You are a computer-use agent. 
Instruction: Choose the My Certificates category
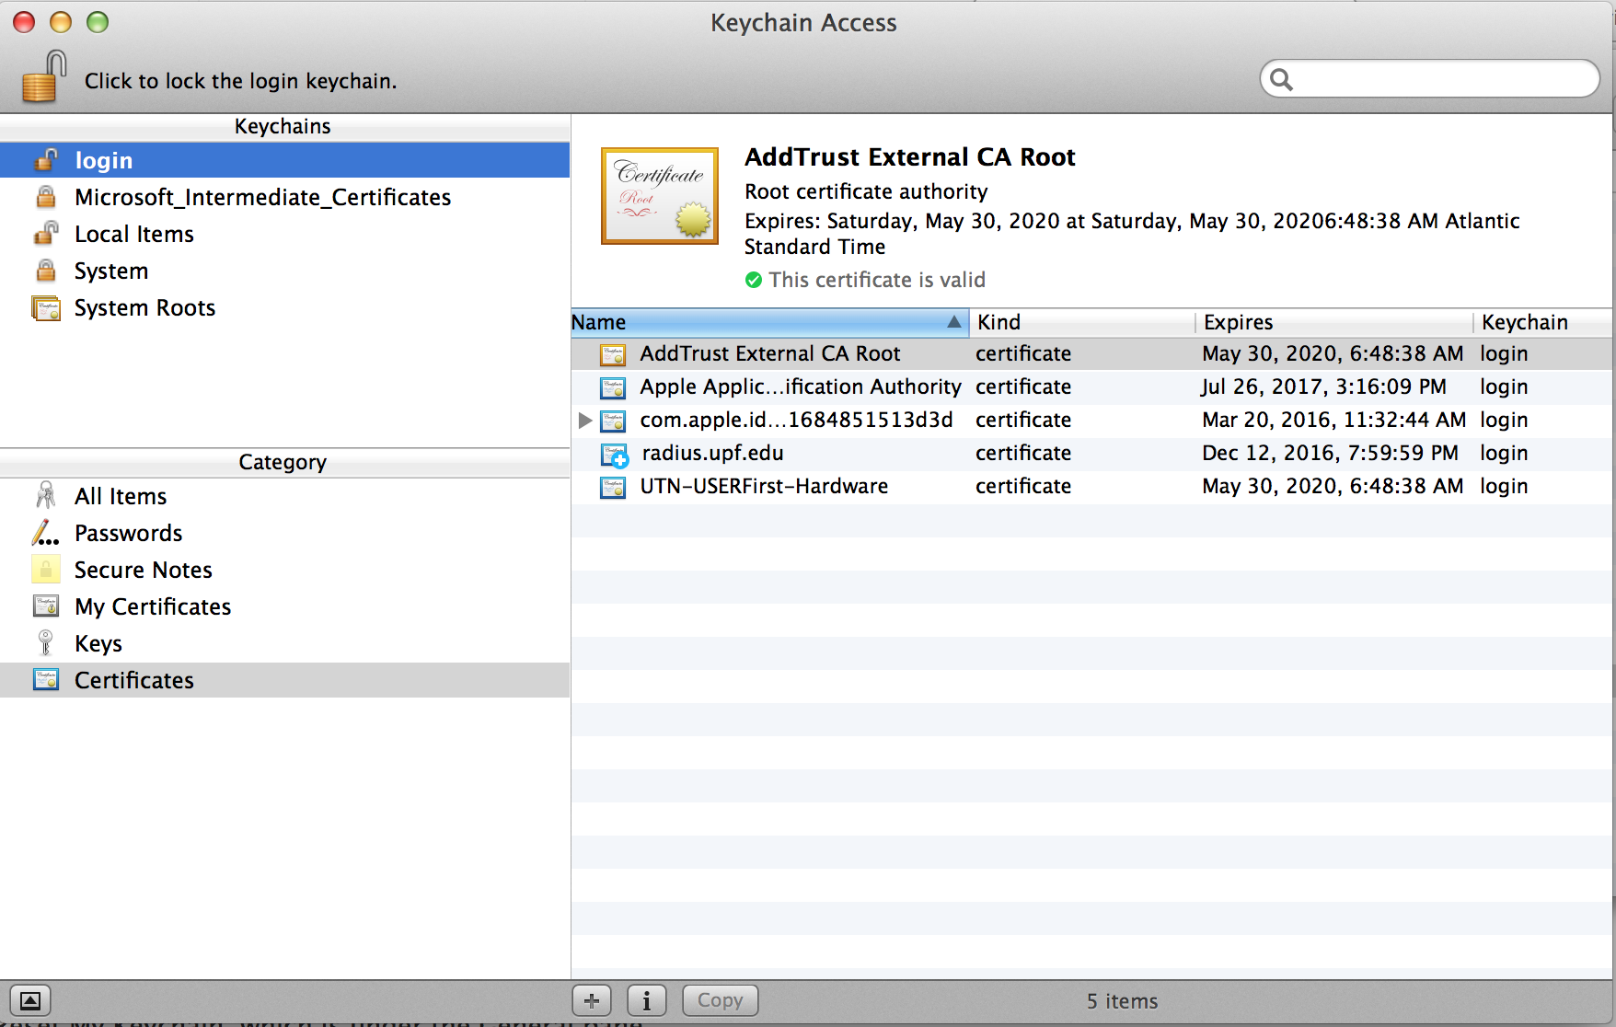[152, 607]
